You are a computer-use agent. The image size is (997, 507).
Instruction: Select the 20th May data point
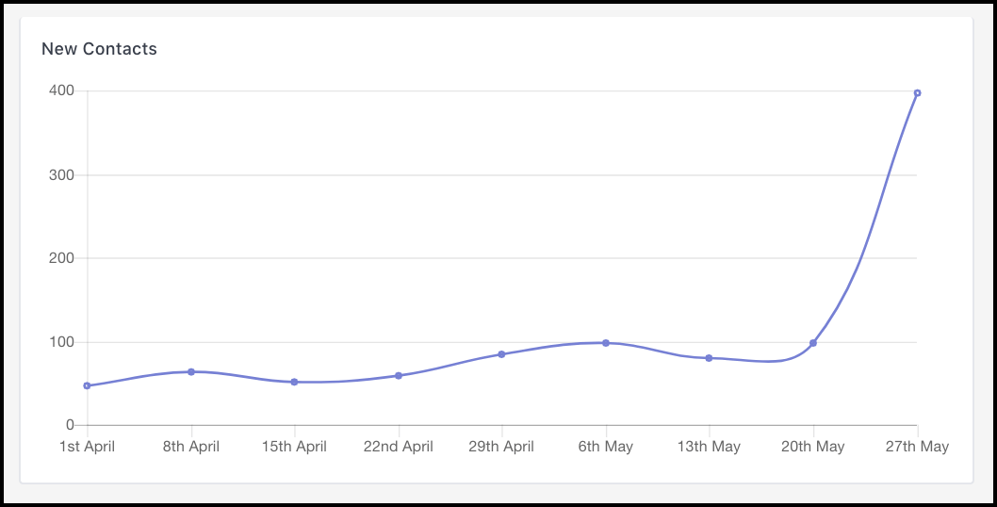[813, 343]
